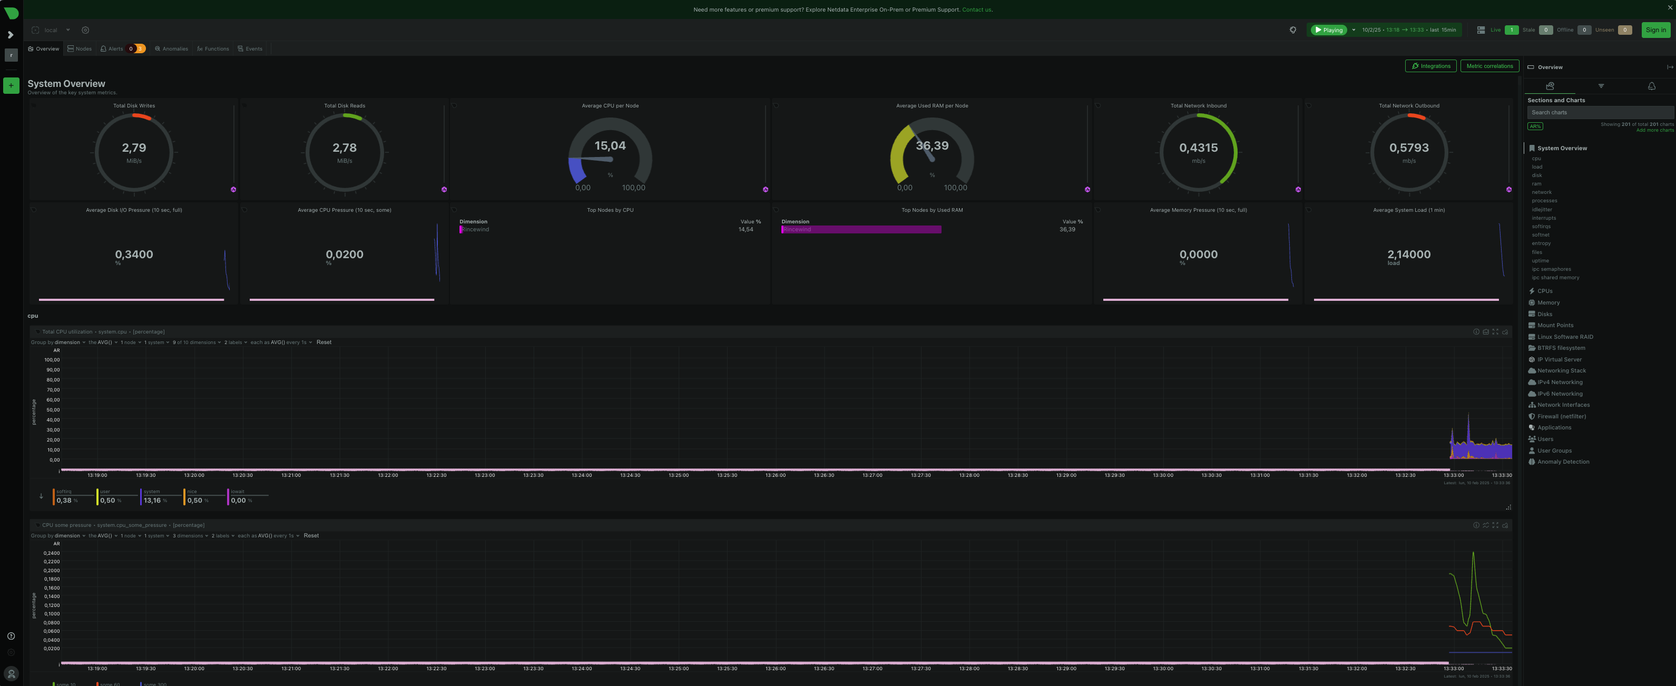
Task: Toggle the softirq legend dimension
Action: click(74, 497)
